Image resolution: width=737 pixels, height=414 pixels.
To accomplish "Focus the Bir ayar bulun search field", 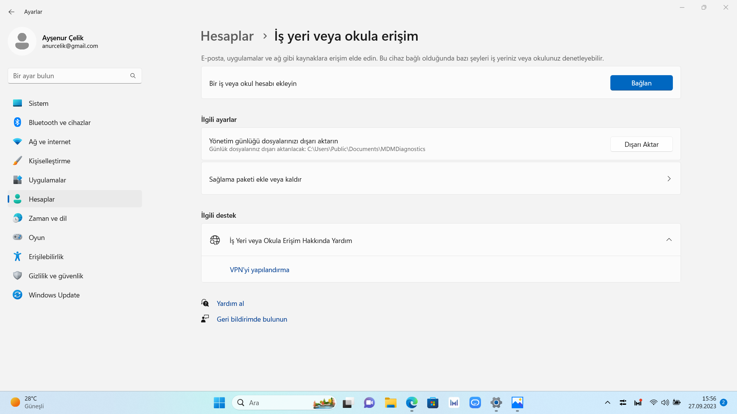I will 69,76.
